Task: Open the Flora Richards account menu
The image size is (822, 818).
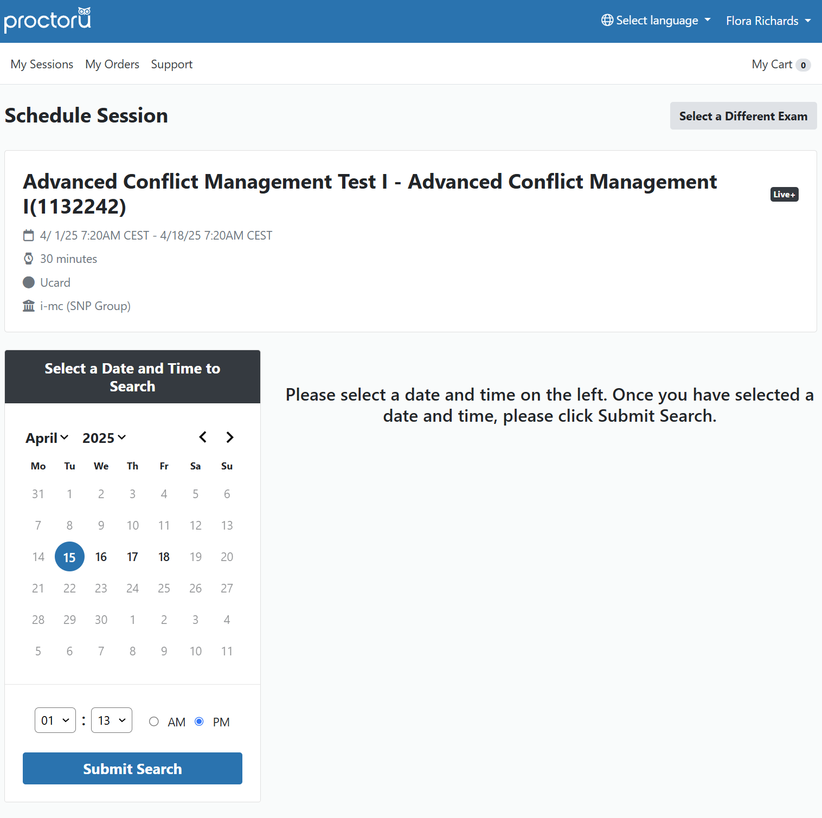Action: pos(768,21)
